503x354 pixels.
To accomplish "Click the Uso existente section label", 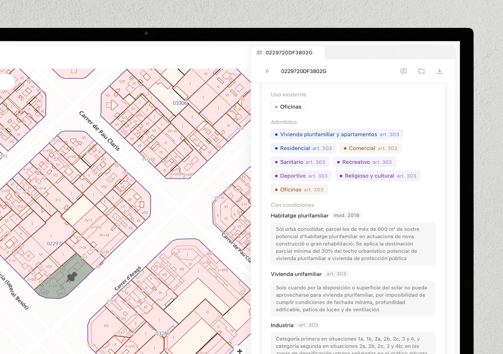I will [288, 95].
